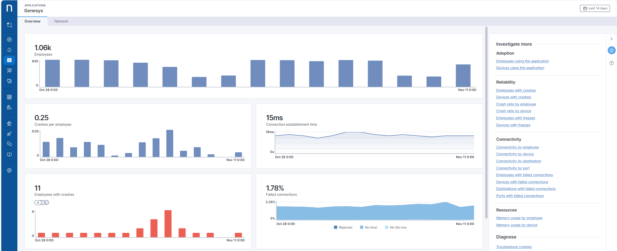Viewport: 617px width, 251px height.
Task: Click the Nexthink logo in the sidebar
Action: [9, 8]
